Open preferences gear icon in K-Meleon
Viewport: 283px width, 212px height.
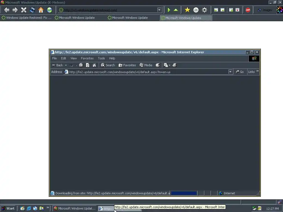pos(205,10)
